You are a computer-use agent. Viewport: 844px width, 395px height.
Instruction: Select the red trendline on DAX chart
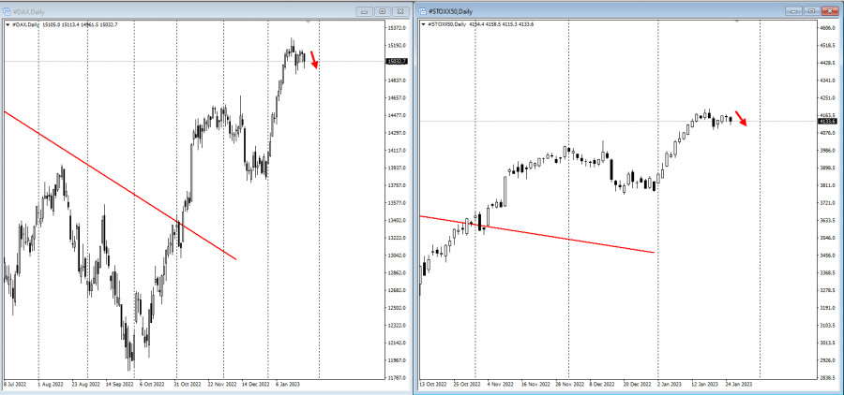pyautogui.click(x=119, y=185)
